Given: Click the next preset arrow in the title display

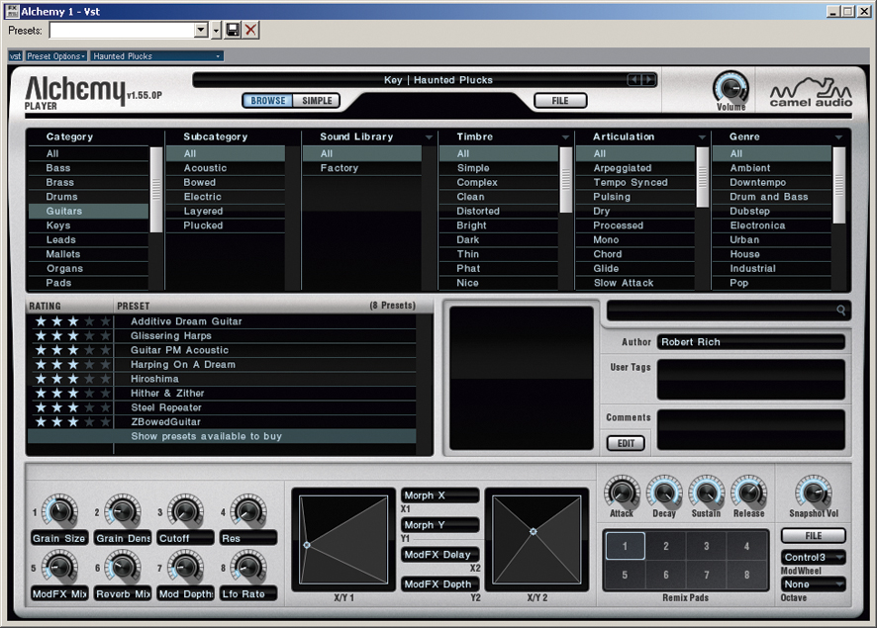Looking at the screenshot, I should pyautogui.click(x=648, y=80).
